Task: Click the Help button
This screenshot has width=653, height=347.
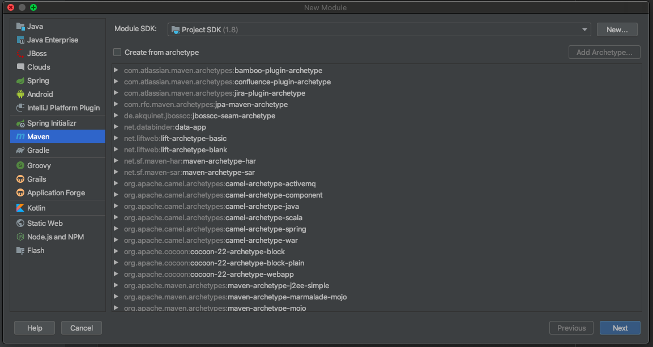Action: [35, 328]
